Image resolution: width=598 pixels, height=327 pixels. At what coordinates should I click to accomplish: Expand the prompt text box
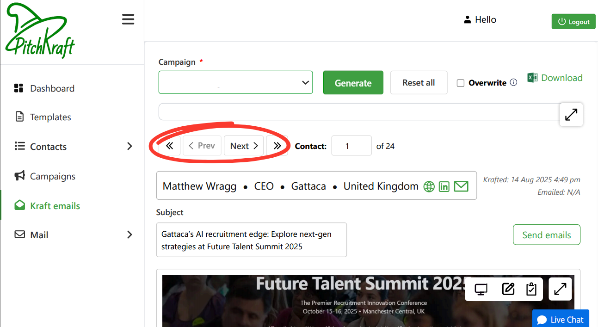click(x=571, y=114)
